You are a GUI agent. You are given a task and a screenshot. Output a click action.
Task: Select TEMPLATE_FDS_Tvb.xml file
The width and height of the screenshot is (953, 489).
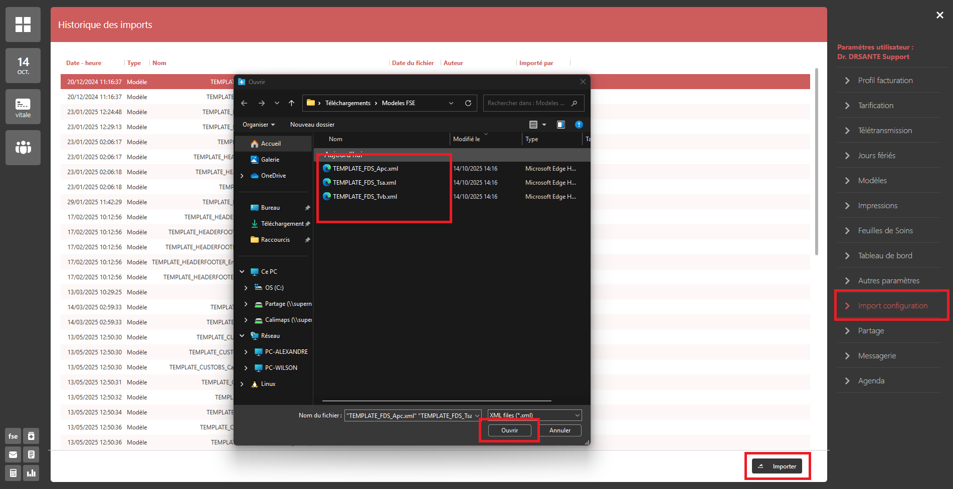[x=364, y=197]
